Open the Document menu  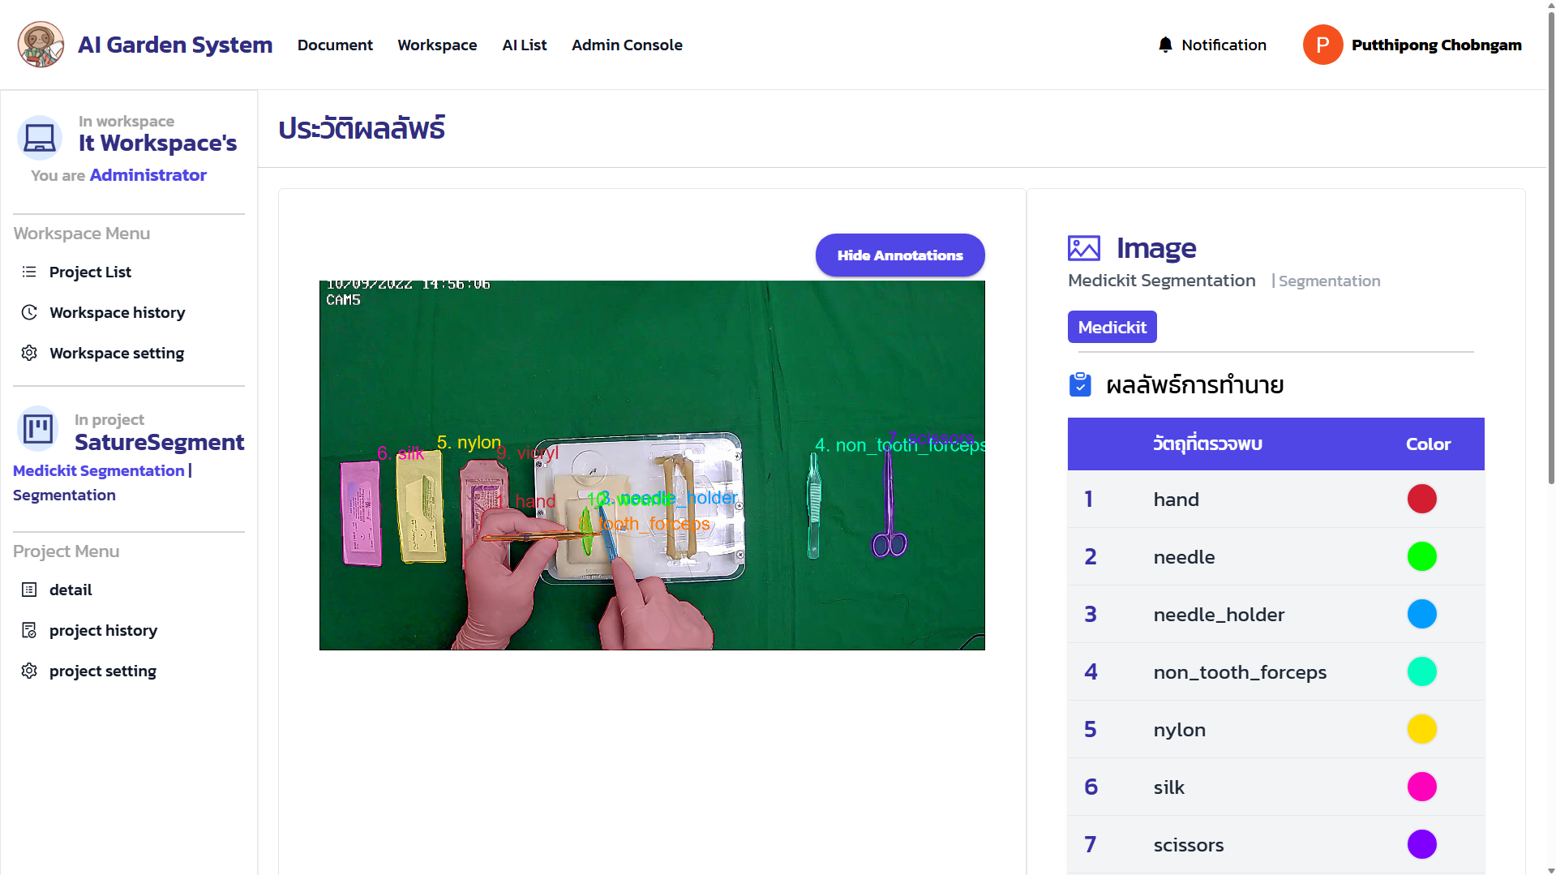tap(335, 45)
